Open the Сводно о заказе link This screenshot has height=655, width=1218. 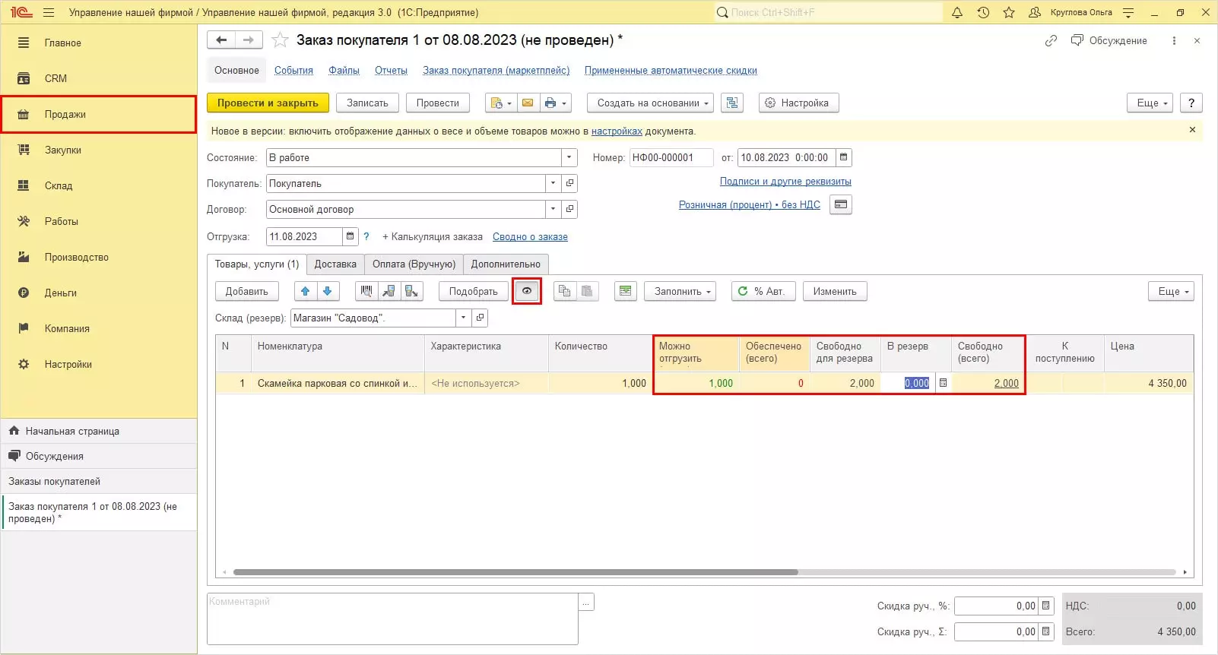(530, 236)
